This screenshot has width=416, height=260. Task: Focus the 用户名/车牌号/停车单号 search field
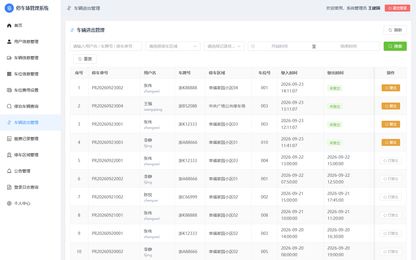pos(106,46)
